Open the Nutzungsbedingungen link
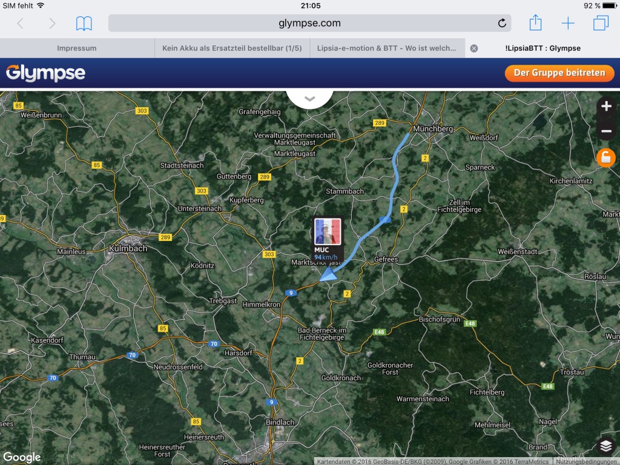The height and width of the screenshot is (465, 620). [x=586, y=461]
